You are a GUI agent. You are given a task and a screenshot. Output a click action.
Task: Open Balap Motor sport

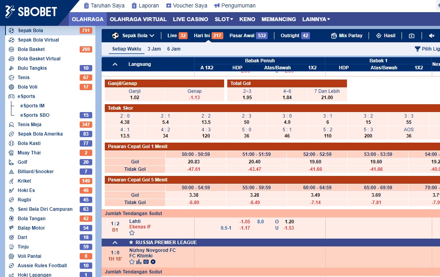click(50, 228)
